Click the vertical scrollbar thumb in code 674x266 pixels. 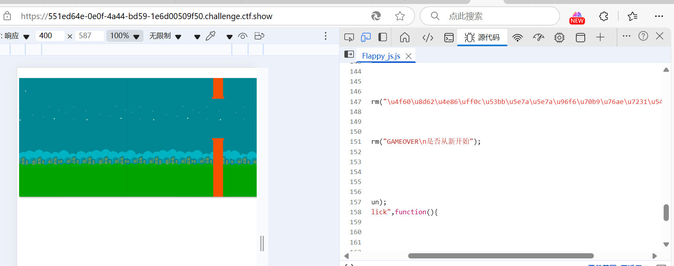tap(666, 212)
